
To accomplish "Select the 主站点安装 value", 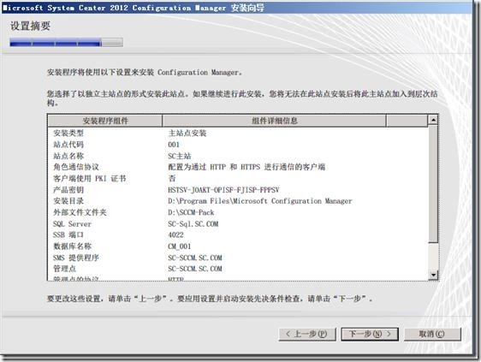I will (x=187, y=134).
